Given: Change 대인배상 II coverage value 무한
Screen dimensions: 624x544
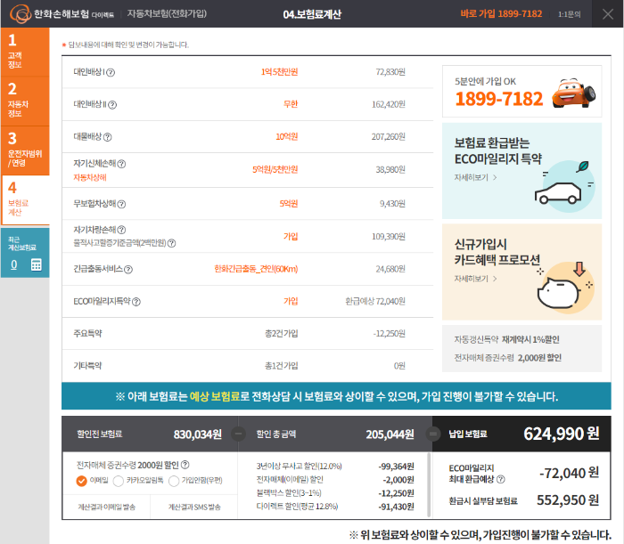Looking at the screenshot, I should coord(291,104).
